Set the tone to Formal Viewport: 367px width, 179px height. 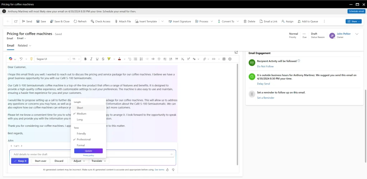click(81, 145)
